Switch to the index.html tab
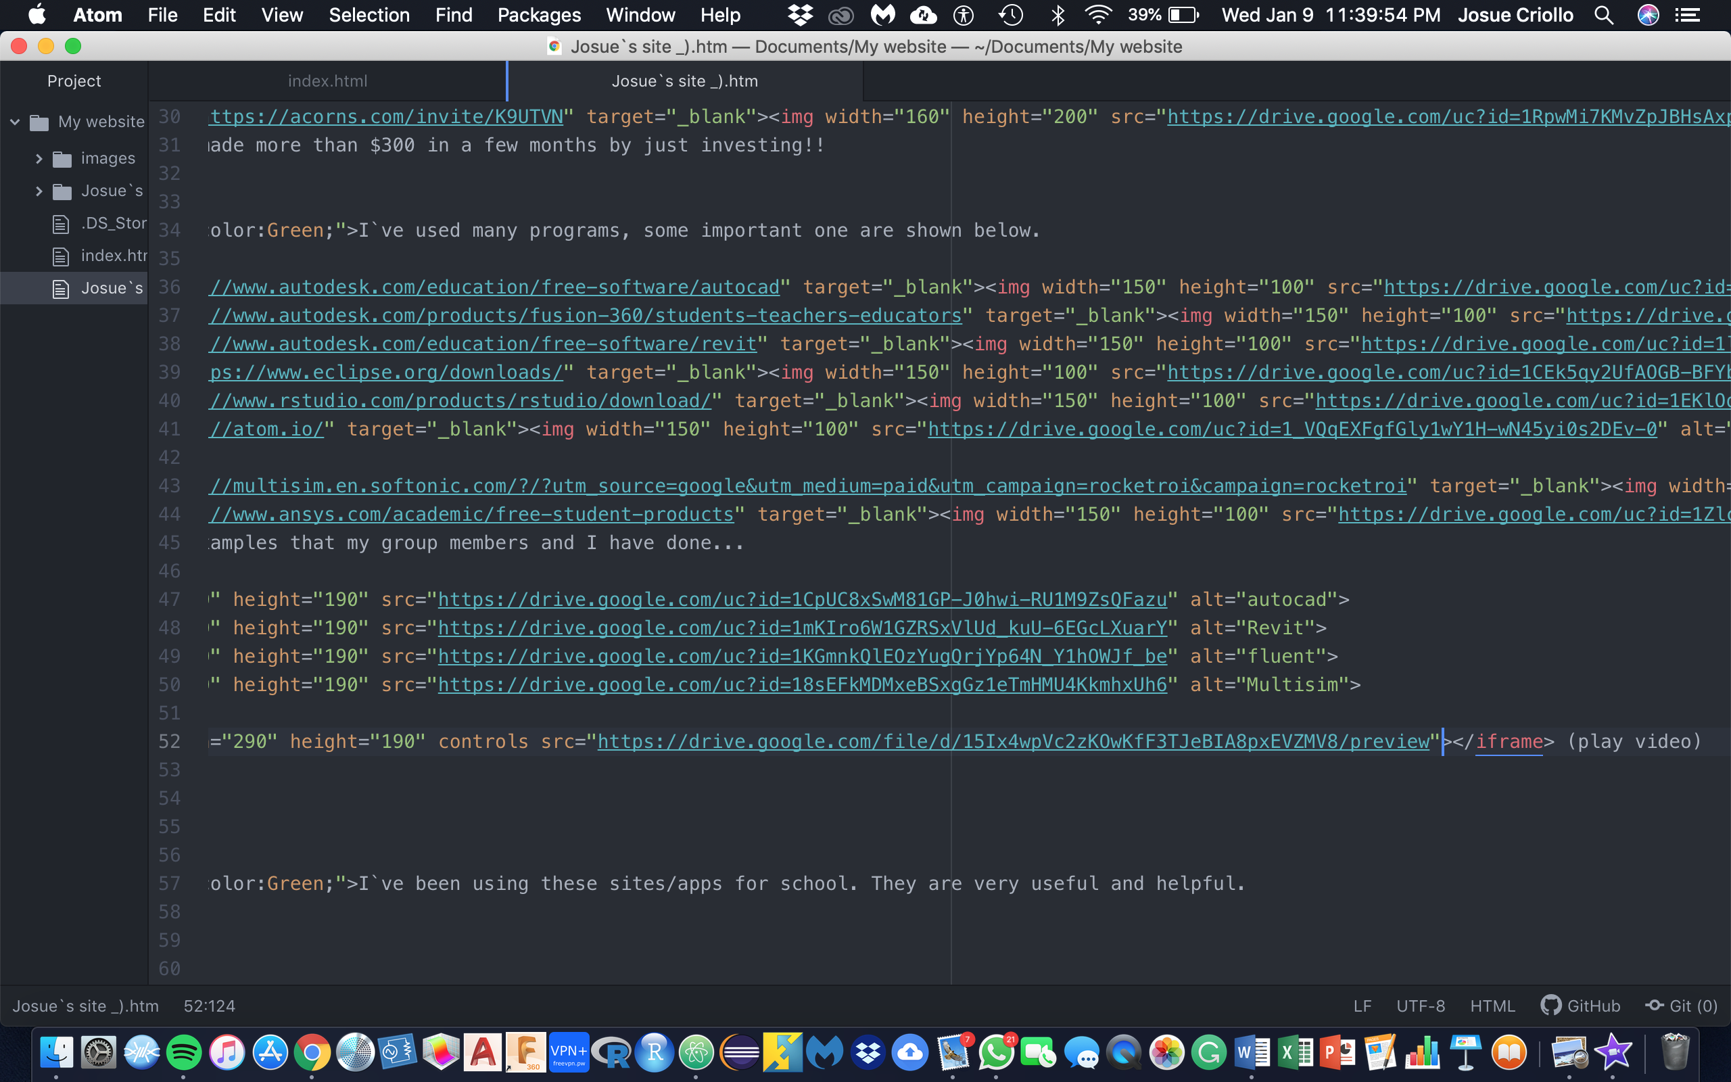This screenshot has height=1082, width=1731. [x=327, y=81]
